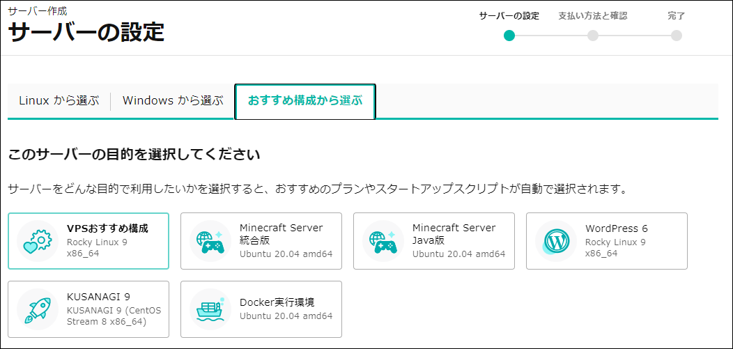Click the サーバー作成 breadcrumb text
Screen dimensions: 733x349
[38, 11]
